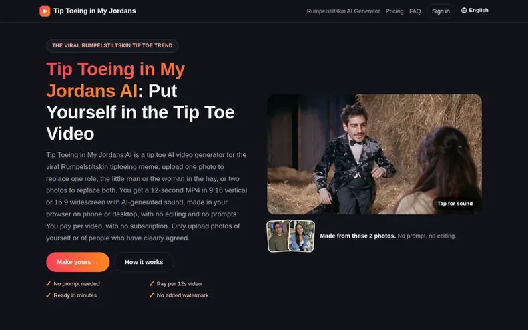Click the 'Pay per 12s video' text

[179, 283]
